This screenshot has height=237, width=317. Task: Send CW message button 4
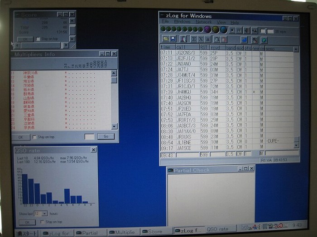click(179, 29)
